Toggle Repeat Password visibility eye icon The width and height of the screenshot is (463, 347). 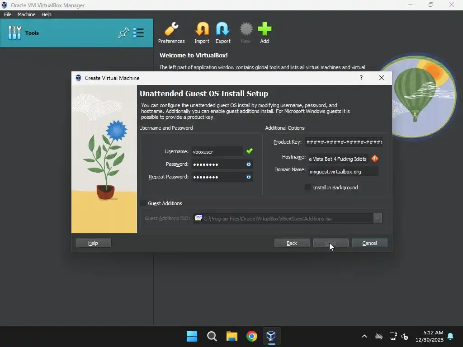(x=249, y=177)
